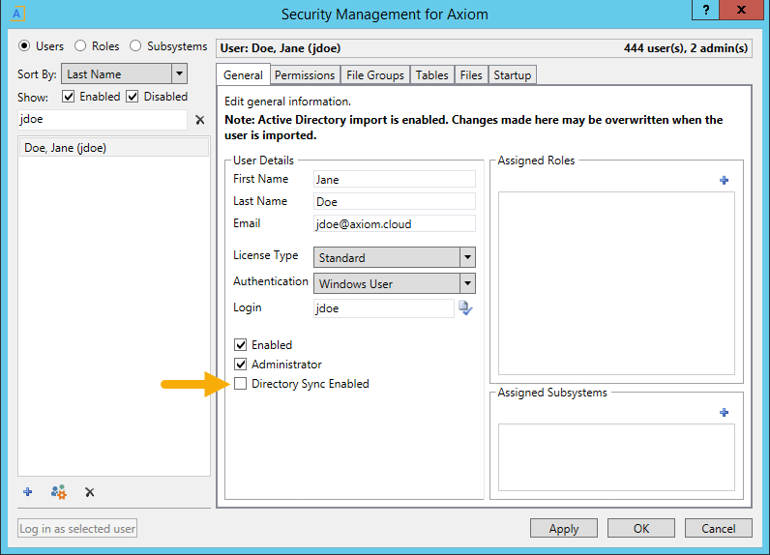Delete selected user with X icon
Viewport: 770px width, 555px height.
tap(89, 492)
